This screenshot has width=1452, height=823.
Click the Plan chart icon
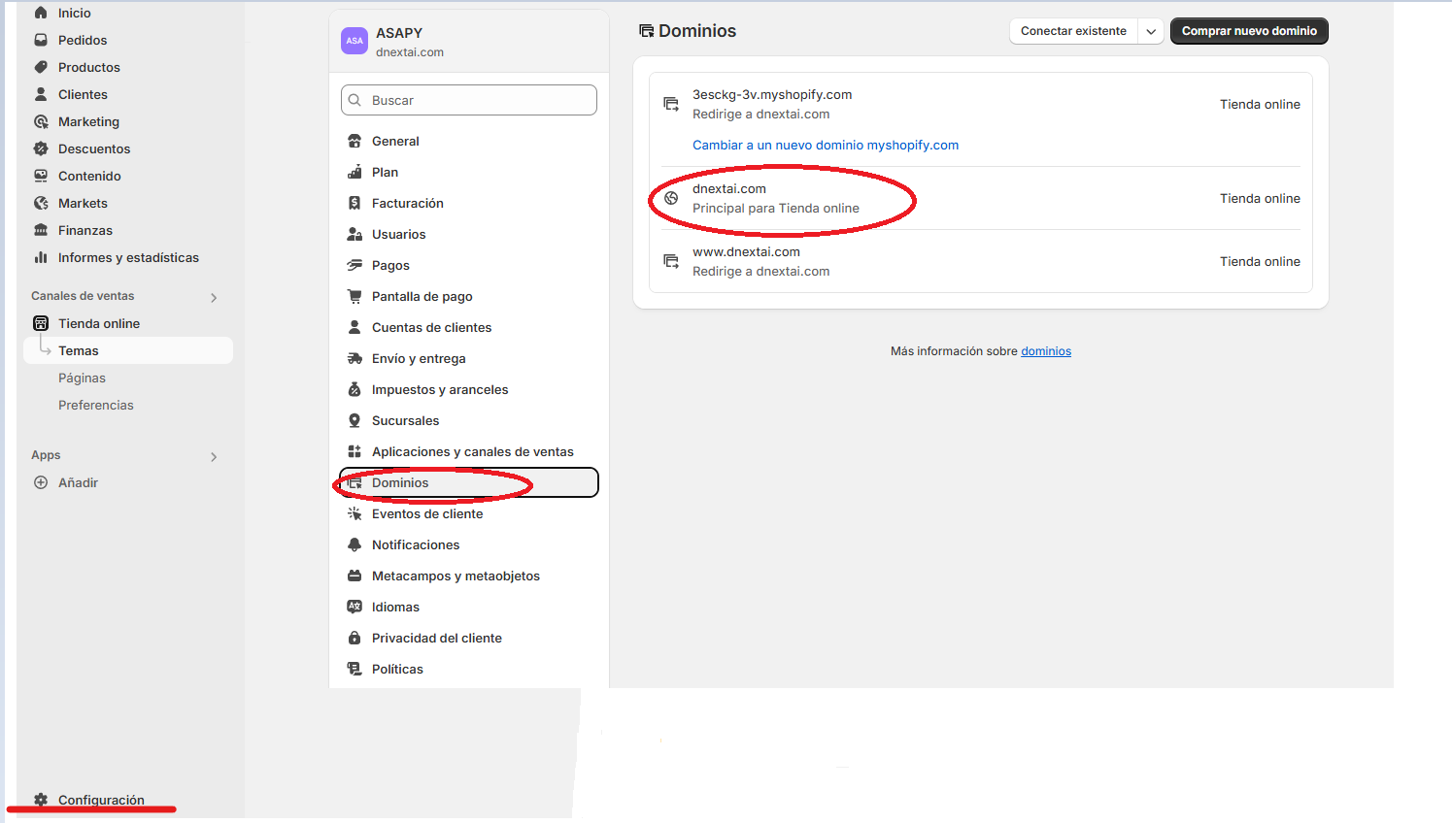[355, 172]
